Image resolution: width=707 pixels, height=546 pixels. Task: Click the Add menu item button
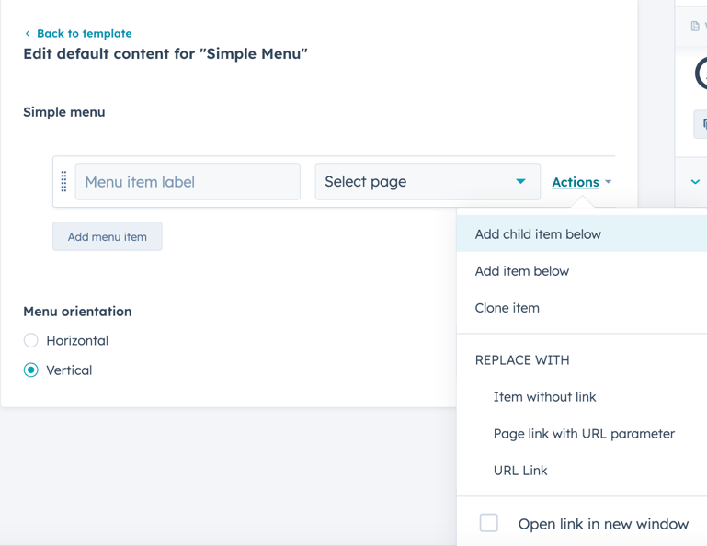(x=108, y=236)
